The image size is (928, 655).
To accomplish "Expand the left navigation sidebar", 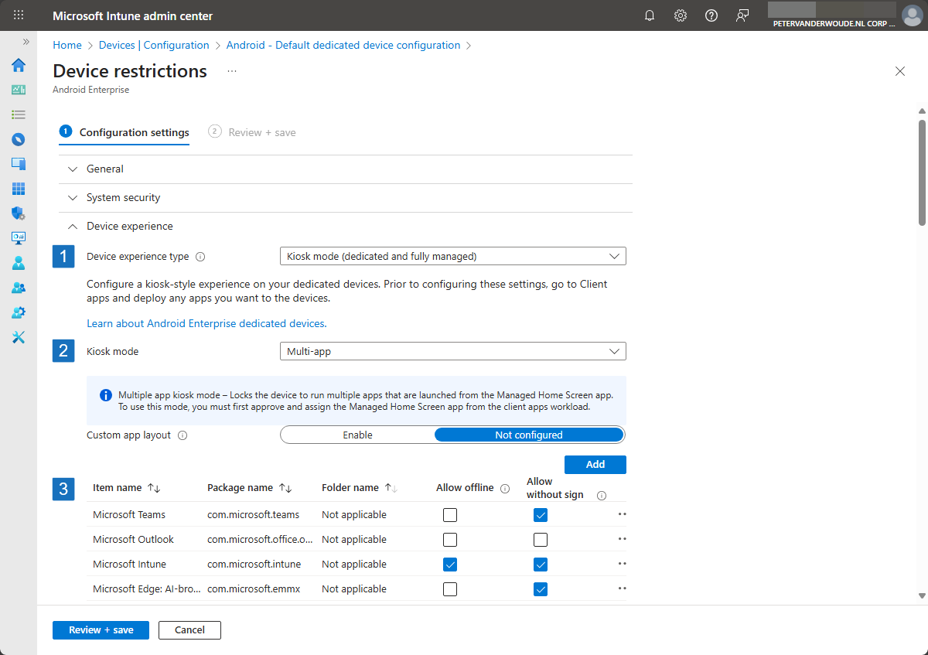I will [x=26, y=42].
